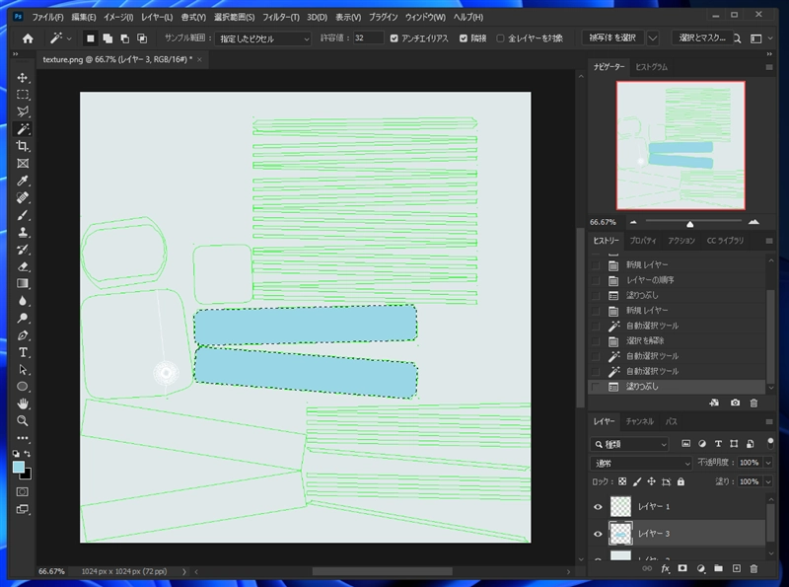Expand the 不透明度 opacity dropdown arrow

click(x=768, y=463)
